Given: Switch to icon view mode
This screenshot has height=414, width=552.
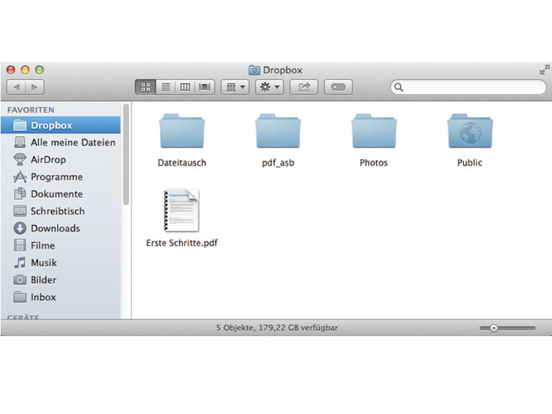Looking at the screenshot, I should point(146,87).
